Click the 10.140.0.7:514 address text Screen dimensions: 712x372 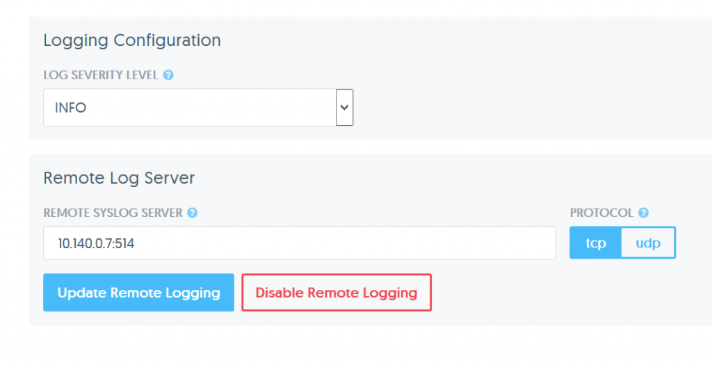[x=96, y=243]
